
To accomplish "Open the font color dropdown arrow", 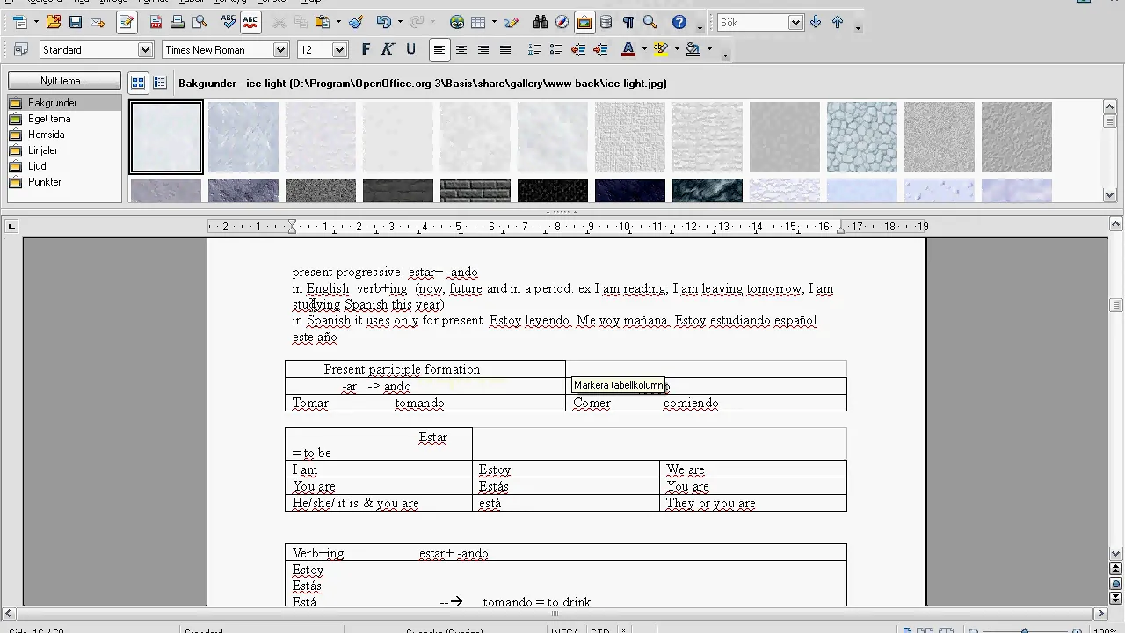I will coord(644,50).
